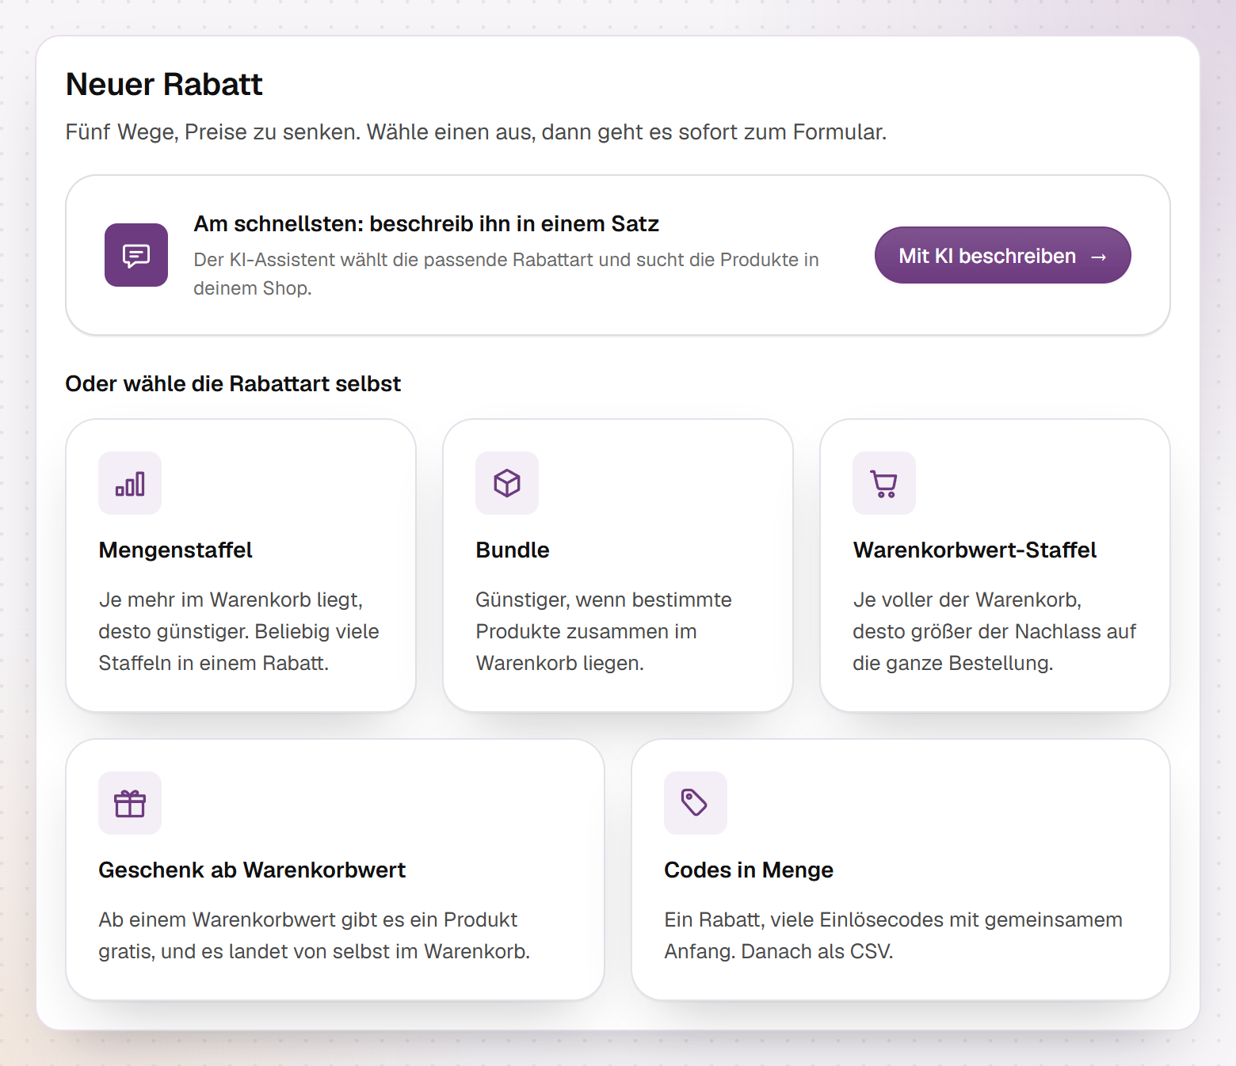
Task: Click description 'Der KI-Assistent wählt die passende Rabattart'
Action: pos(506,274)
